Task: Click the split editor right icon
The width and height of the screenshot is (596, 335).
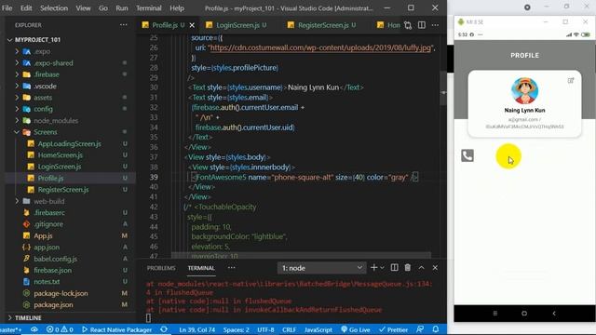Action: [x=422, y=25]
